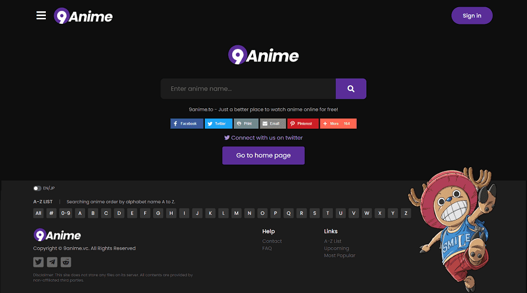The image size is (527, 293).
Task: Click the 9Anime logo in the header
Action: (83, 16)
